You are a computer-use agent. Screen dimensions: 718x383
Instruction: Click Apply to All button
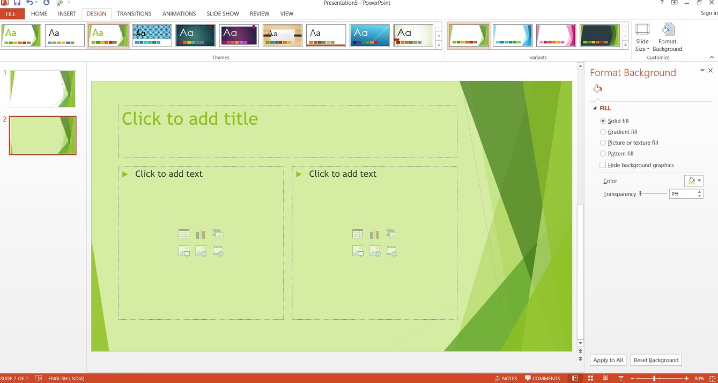[x=608, y=361]
